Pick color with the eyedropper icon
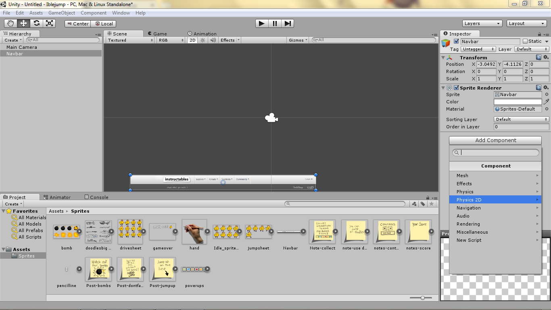 click(547, 102)
